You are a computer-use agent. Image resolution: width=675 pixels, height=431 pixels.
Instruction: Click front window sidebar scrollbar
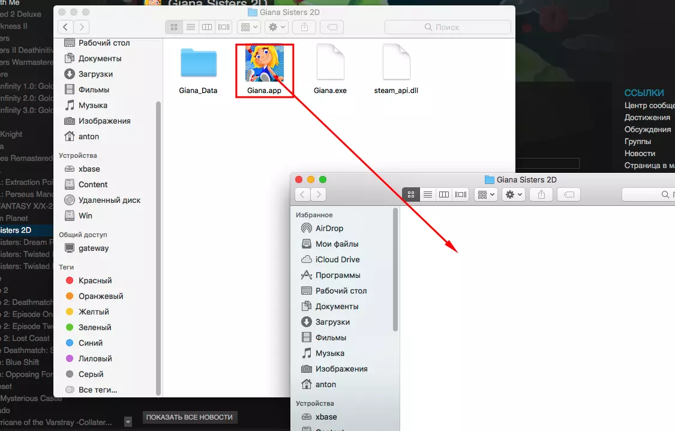(x=395, y=270)
